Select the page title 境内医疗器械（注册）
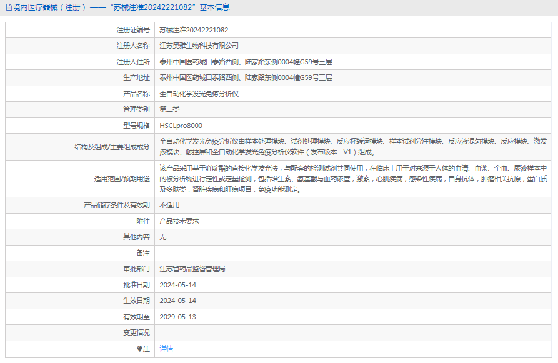Screen dimensions: 558x363 point(49,7)
